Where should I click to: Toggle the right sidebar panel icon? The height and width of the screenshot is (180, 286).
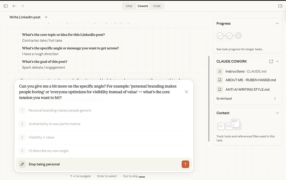point(280,6)
